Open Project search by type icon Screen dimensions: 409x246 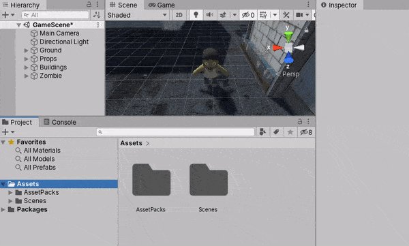click(x=262, y=132)
